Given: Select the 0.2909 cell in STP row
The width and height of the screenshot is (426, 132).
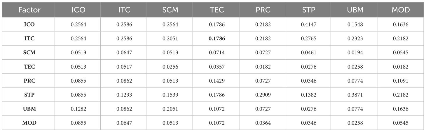Looking at the screenshot, I should 263,95.
